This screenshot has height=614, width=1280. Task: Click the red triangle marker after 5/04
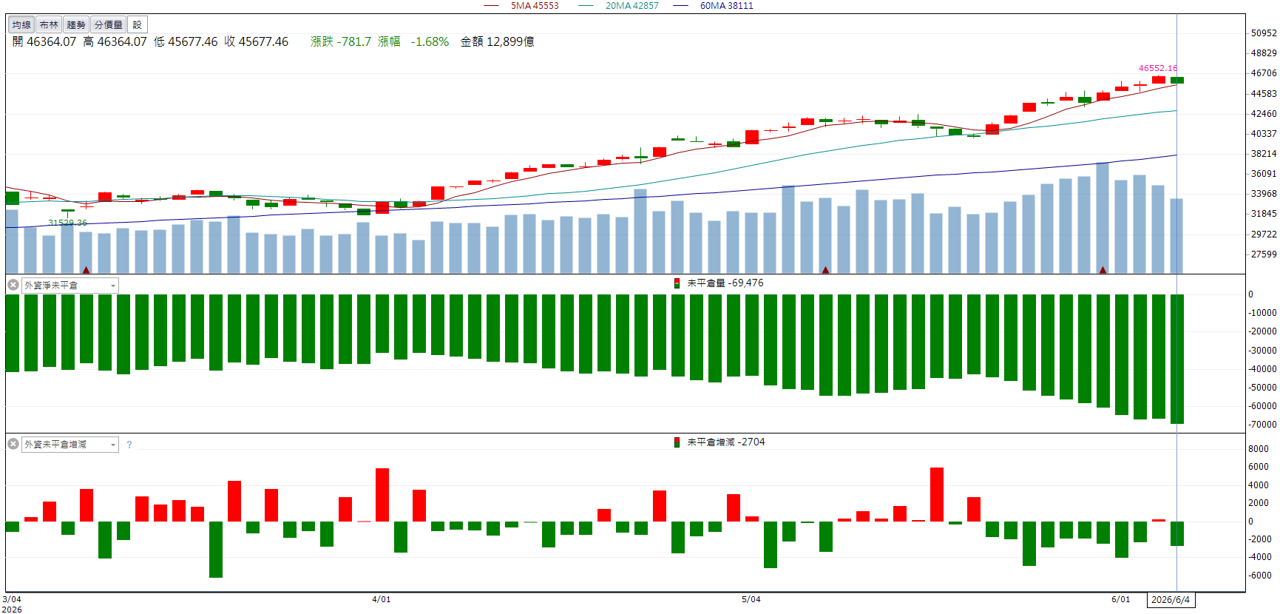(x=825, y=270)
